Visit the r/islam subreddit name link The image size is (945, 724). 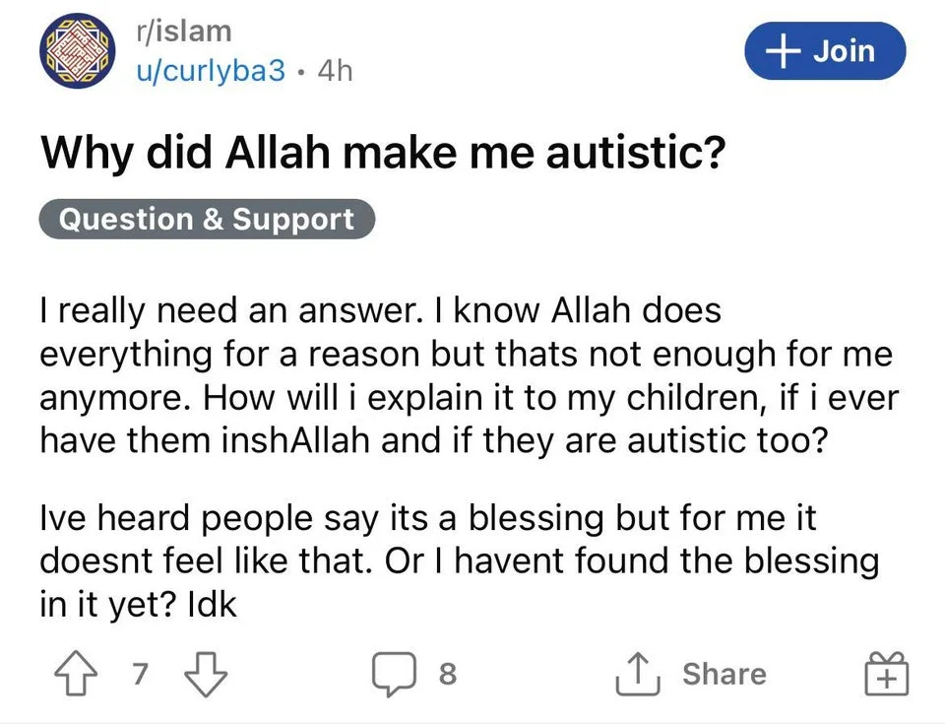184,31
